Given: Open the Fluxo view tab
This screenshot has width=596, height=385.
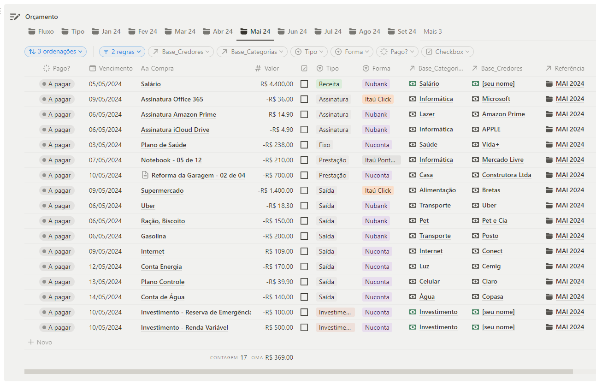Looking at the screenshot, I should tap(41, 31).
